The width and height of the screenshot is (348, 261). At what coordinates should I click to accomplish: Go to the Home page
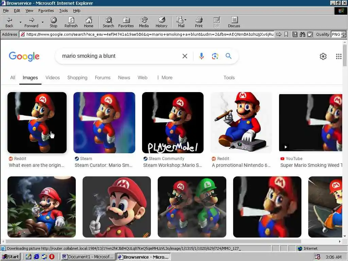(x=89, y=22)
